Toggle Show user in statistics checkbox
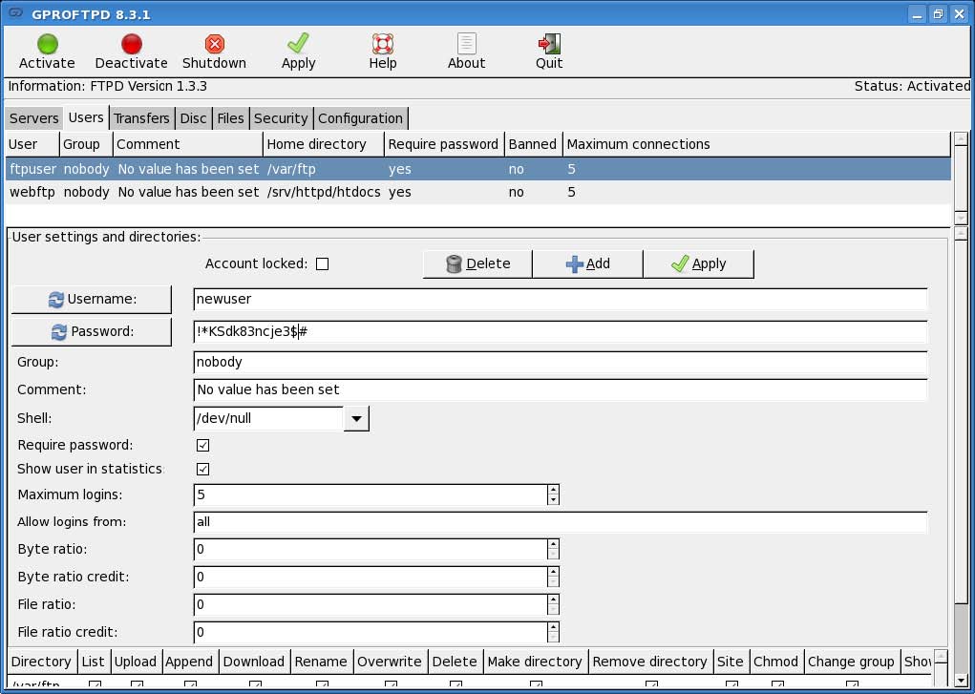This screenshot has height=694, width=975. 202,469
